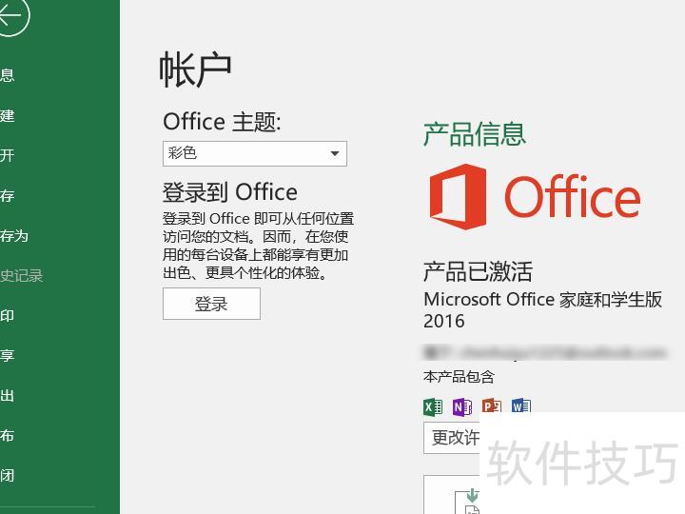This screenshot has height=514, width=685.
Task: Select the 发布 (Publish) sidebar item
Action: pos(8,435)
